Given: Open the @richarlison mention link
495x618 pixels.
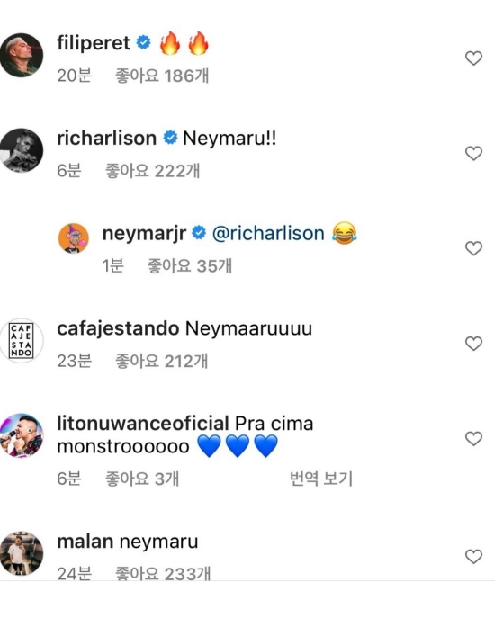Looking at the screenshot, I should point(268,233).
